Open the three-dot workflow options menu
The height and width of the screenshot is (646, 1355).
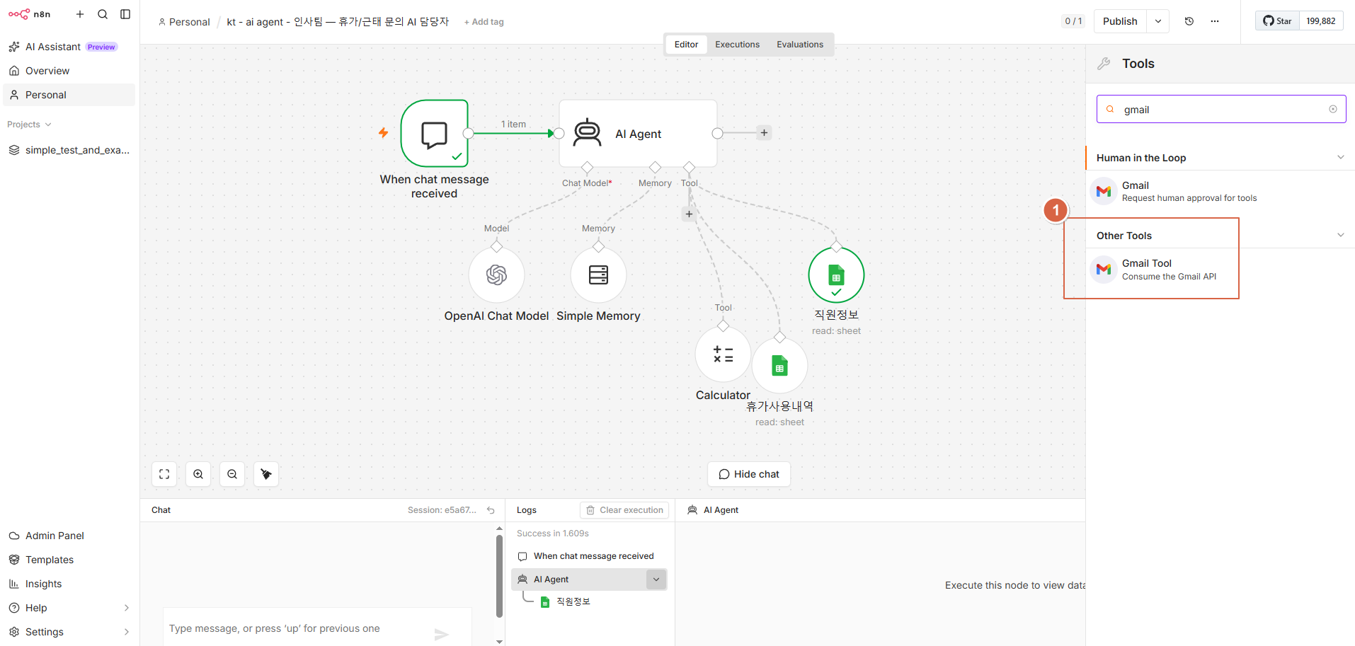coord(1215,21)
